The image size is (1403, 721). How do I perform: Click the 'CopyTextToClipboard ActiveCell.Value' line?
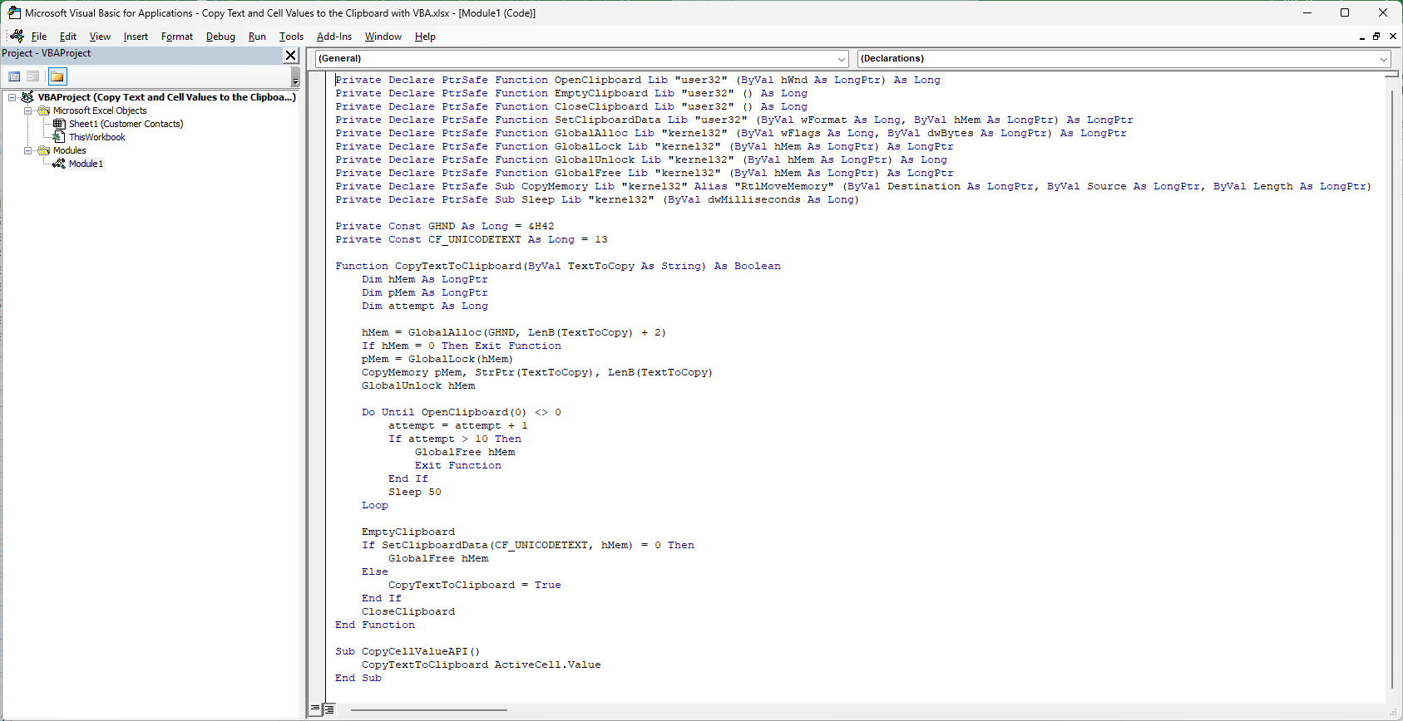coord(482,665)
